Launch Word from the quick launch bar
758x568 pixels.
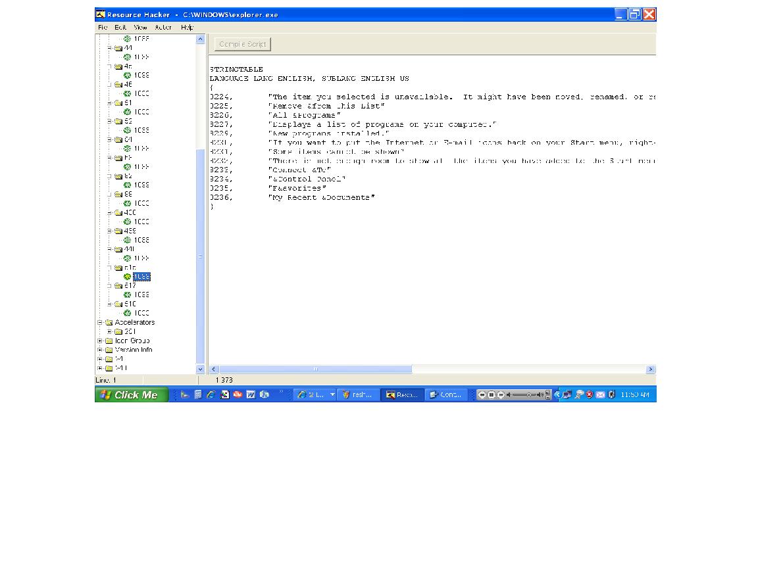click(251, 394)
